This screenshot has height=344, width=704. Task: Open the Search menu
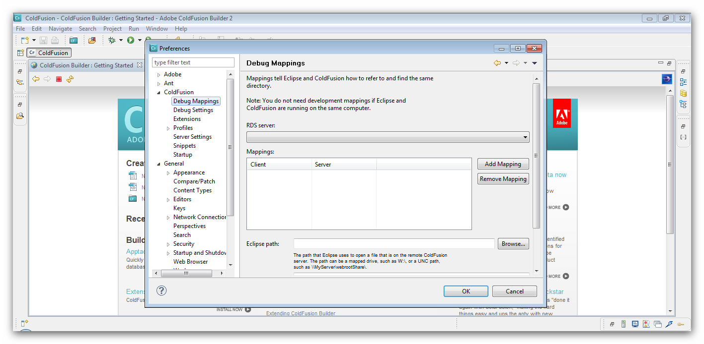pyautogui.click(x=87, y=29)
